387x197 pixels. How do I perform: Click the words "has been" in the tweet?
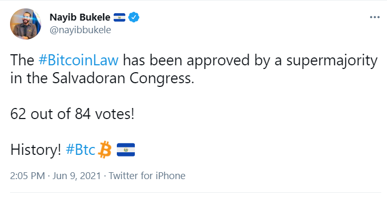click(x=152, y=60)
